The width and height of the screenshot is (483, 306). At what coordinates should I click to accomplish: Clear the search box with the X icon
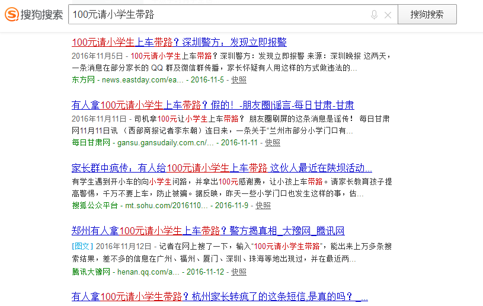(x=388, y=15)
